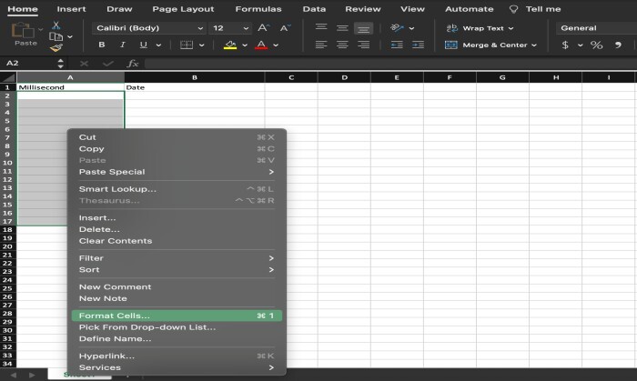Expand the Orientation dropdown arrow
The height and width of the screenshot is (381, 637).
411,28
